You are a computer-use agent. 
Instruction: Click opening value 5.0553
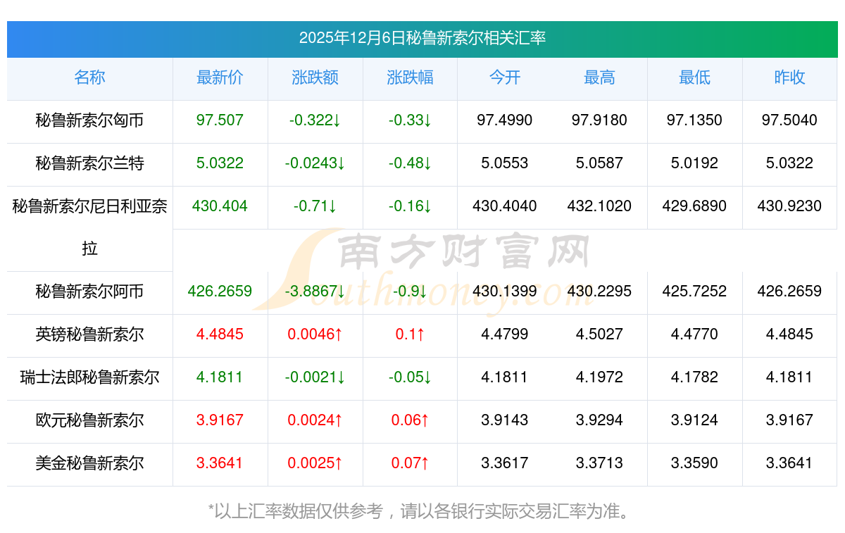[x=505, y=163]
